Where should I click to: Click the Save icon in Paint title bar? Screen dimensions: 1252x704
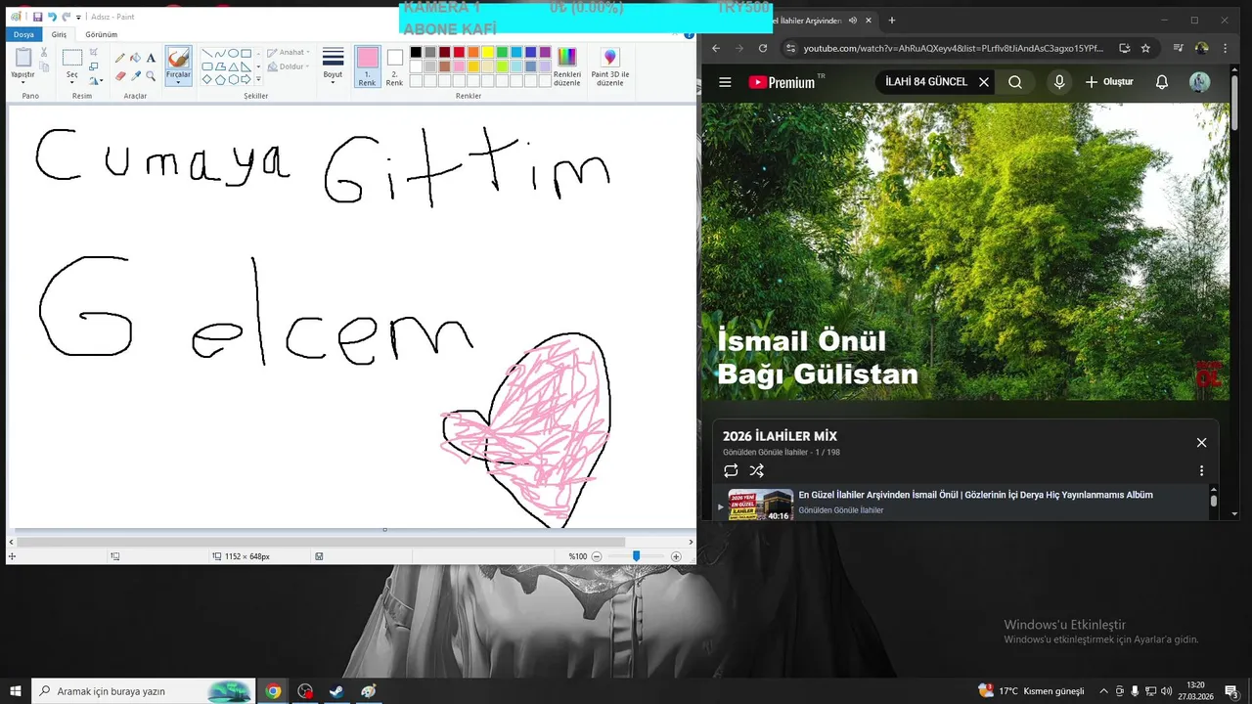click(37, 17)
